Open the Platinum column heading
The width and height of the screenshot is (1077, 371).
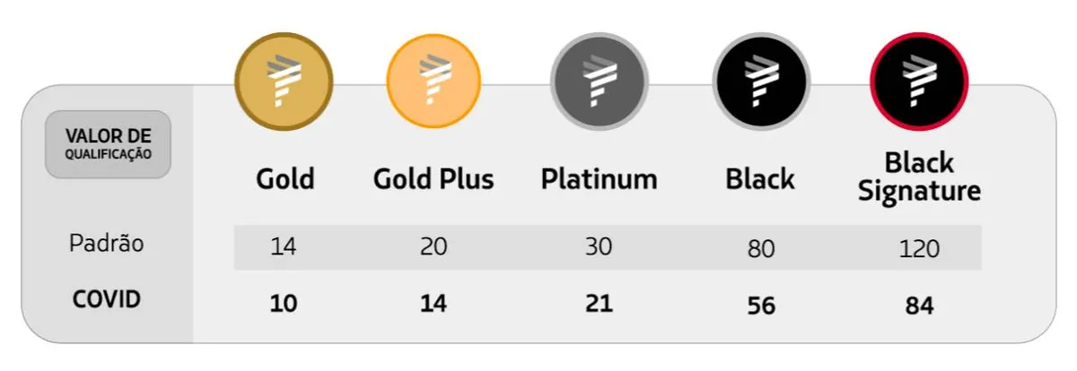(x=599, y=179)
